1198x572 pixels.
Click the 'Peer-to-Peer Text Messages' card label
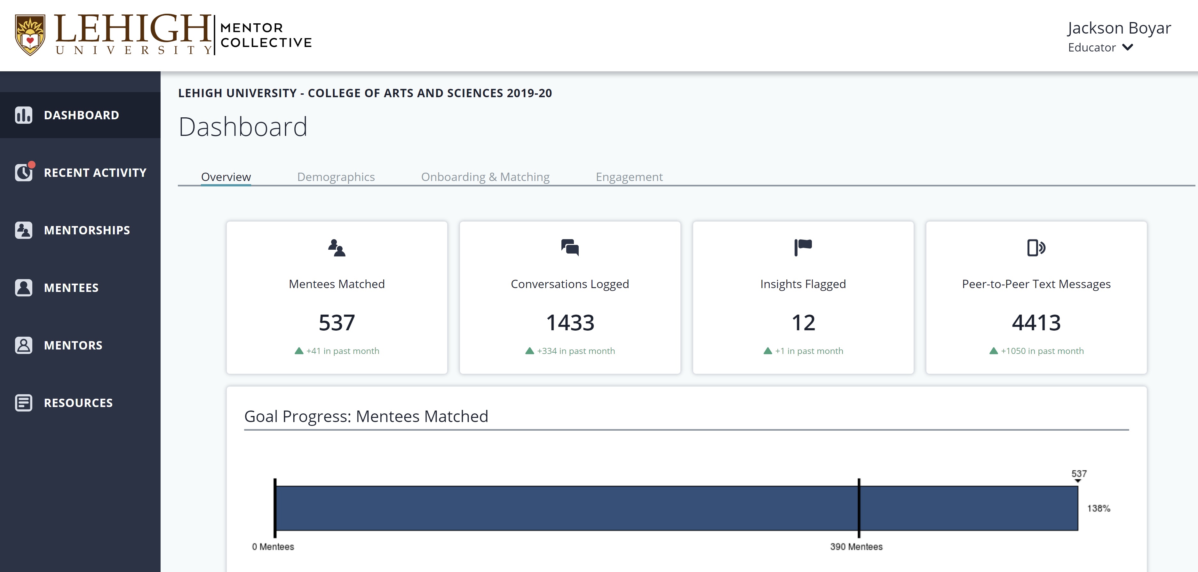(x=1036, y=284)
